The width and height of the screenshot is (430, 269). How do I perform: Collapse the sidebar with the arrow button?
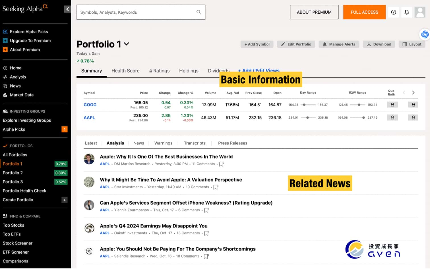point(67,9)
